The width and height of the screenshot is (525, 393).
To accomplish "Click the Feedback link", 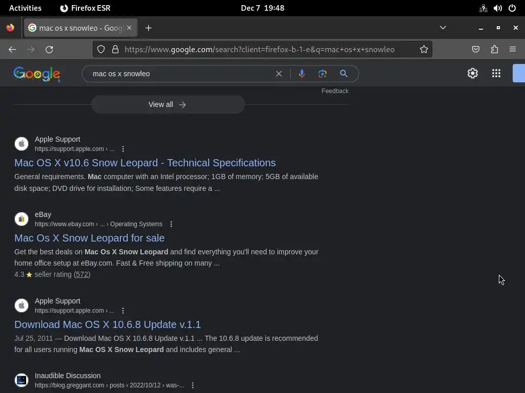I will pyautogui.click(x=335, y=91).
